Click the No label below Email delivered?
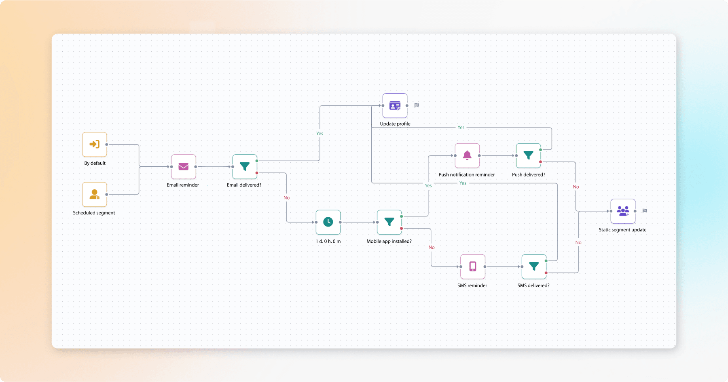The image size is (728, 382). pyautogui.click(x=287, y=198)
